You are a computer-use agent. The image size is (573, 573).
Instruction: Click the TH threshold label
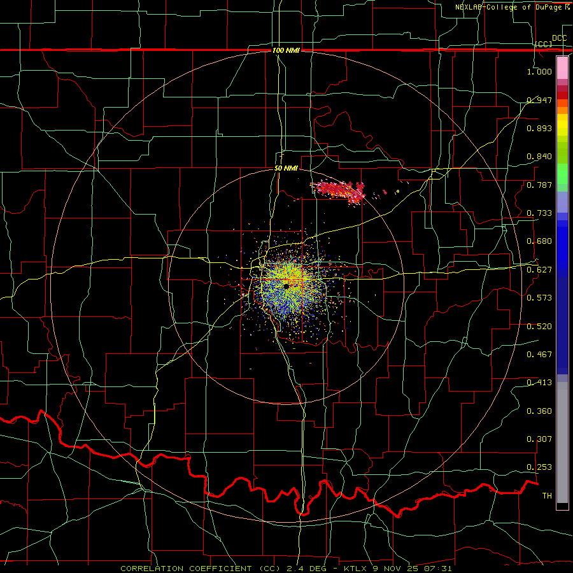coord(547,496)
